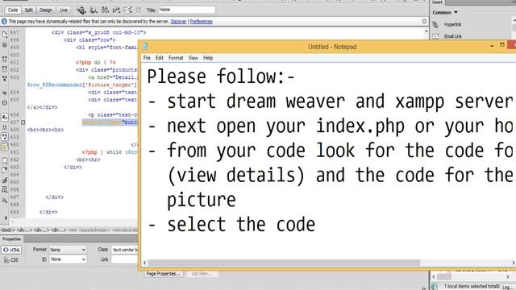Click the Select Parent Tag icon

click(5, 93)
